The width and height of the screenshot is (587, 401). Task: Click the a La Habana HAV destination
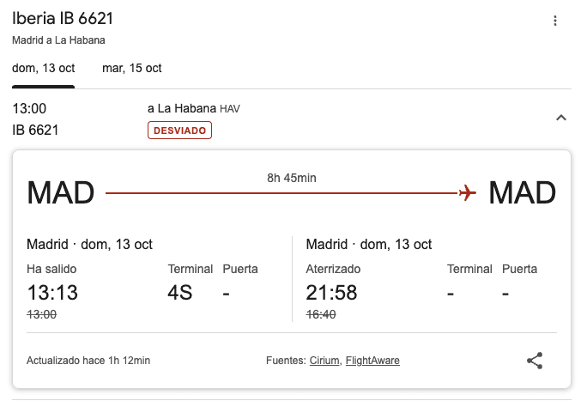(194, 108)
